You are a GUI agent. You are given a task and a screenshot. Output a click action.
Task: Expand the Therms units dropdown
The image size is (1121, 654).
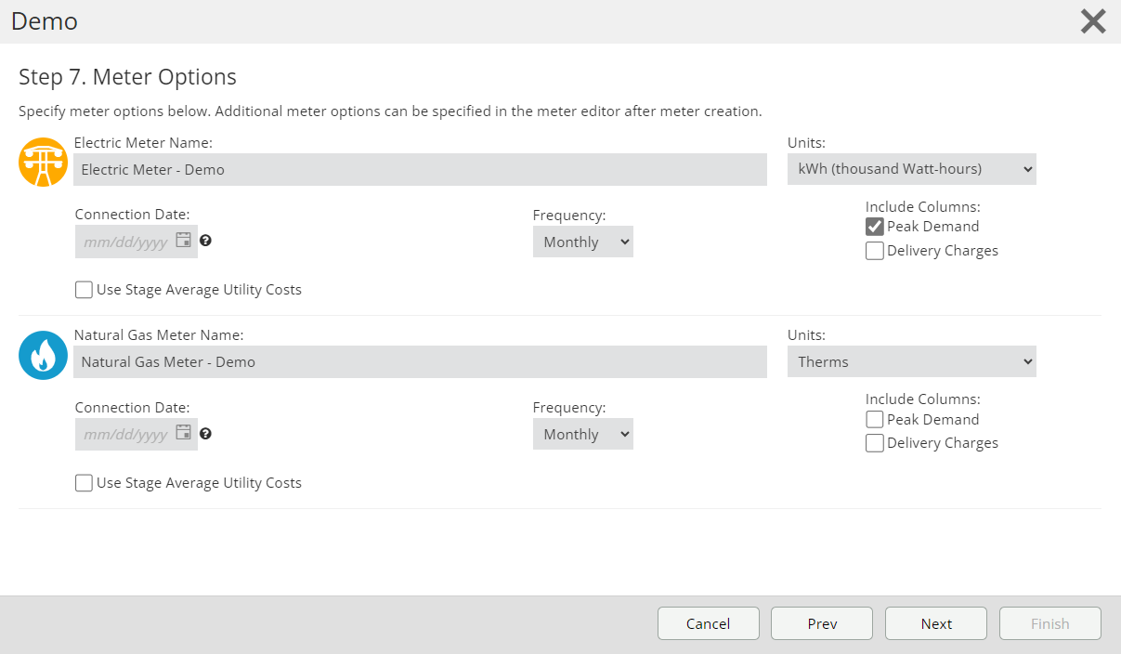(x=911, y=362)
